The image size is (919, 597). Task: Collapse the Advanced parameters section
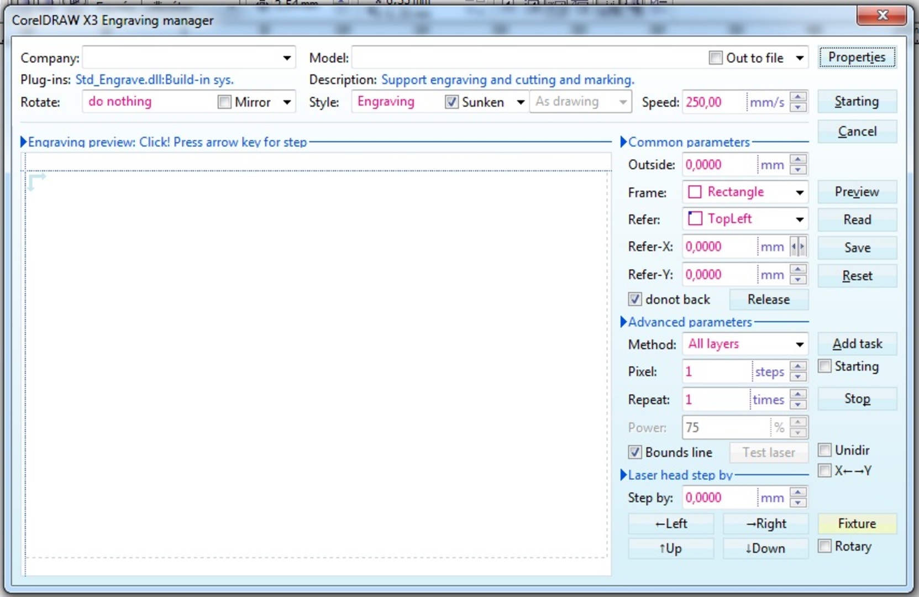(x=623, y=322)
